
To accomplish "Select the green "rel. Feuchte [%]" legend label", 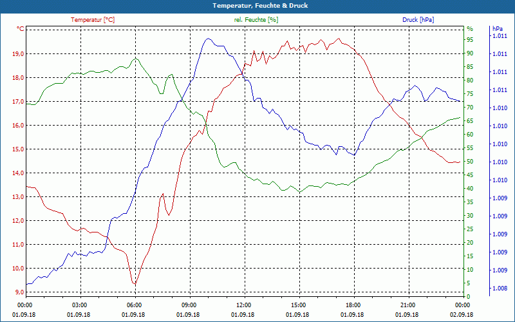I will click(x=256, y=20).
